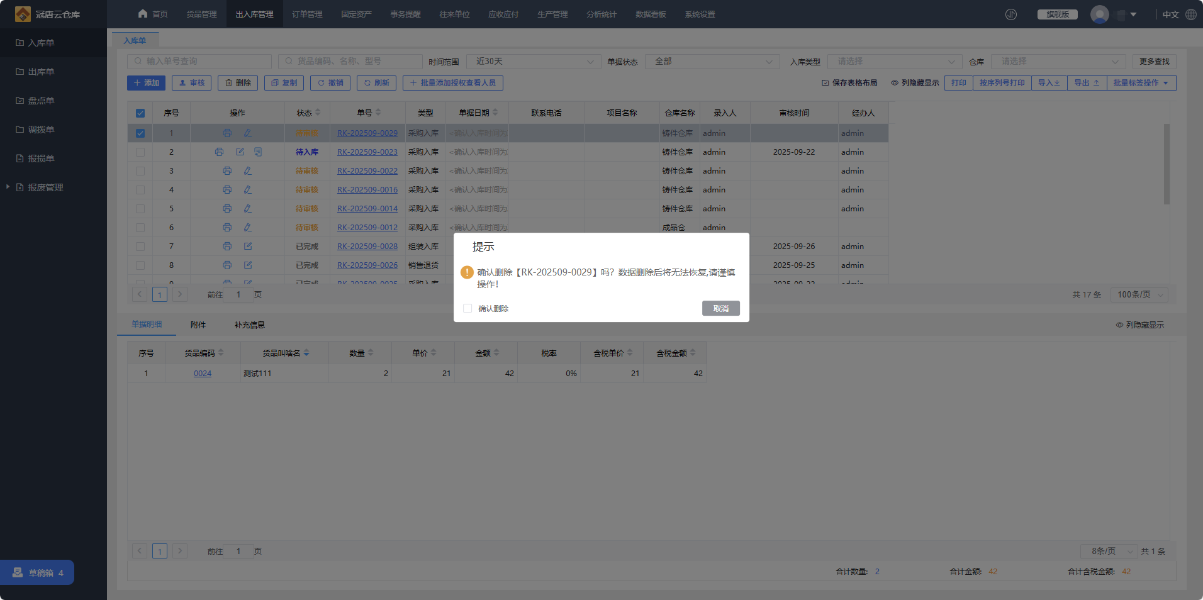The height and width of the screenshot is (600, 1203).
Task: Click upper table page jump input
Action: [x=238, y=294]
